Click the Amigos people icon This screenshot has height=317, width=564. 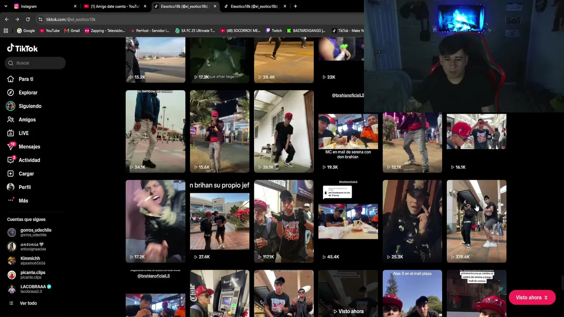11,120
